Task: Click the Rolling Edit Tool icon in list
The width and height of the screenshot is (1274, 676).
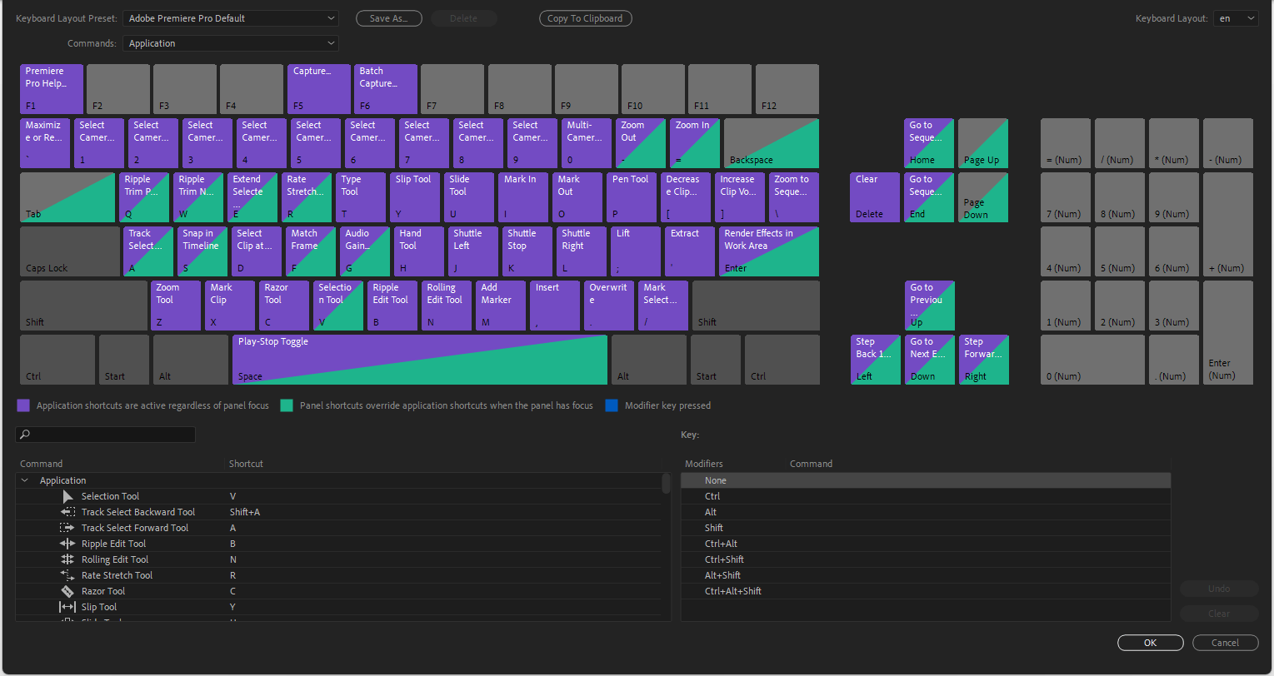Action: (68, 559)
